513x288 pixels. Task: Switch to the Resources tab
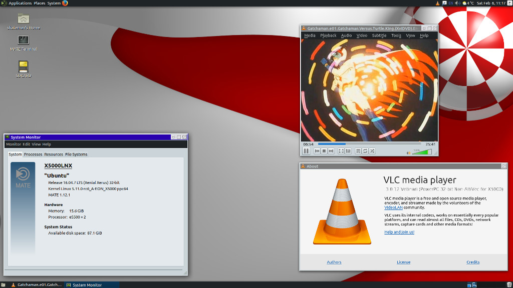pyautogui.click(x=53, y=154)
